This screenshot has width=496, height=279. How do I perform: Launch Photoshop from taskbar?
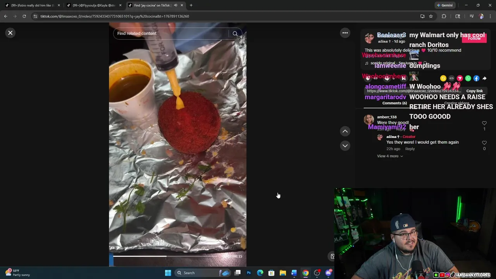[x=249, y=273]
